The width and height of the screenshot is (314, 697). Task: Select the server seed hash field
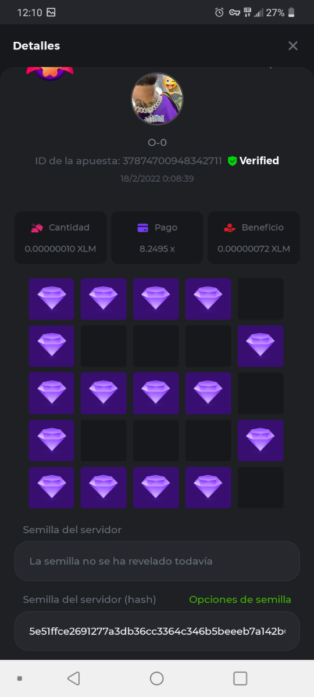157,631
